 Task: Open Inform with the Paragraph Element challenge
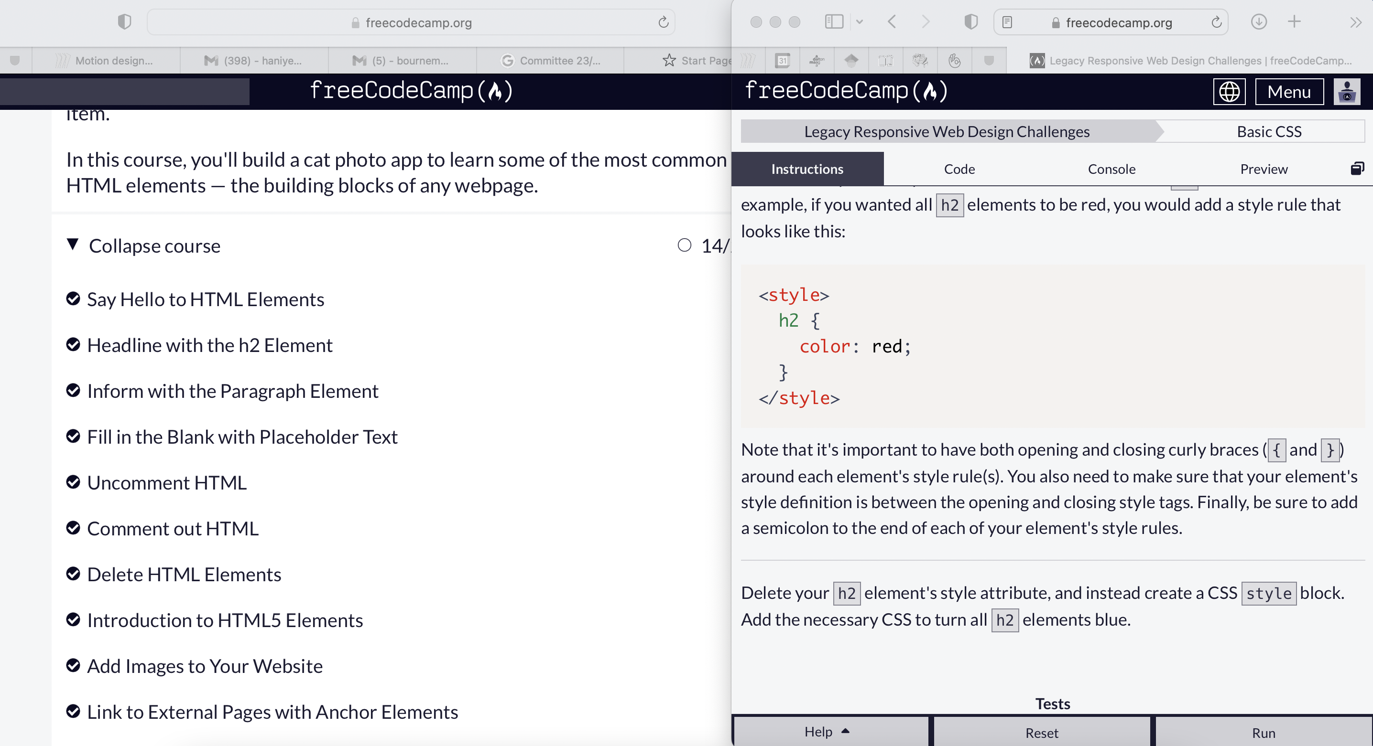tap(232, 391)
